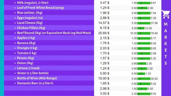Image resolution: width=171 pixels, height=96 pixels.
Task: Click the 1.28 $ onion price
Action: (104, 63)
